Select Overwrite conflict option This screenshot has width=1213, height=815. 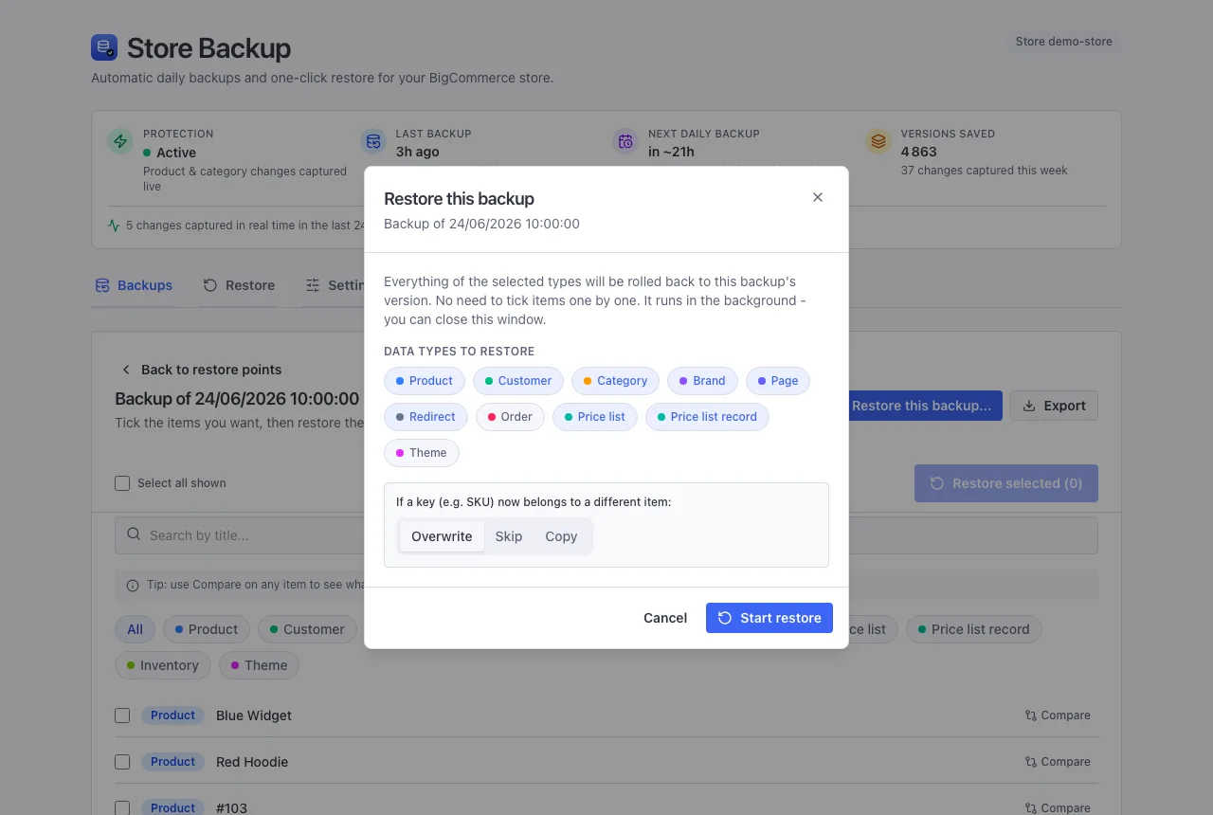(442, 536)
